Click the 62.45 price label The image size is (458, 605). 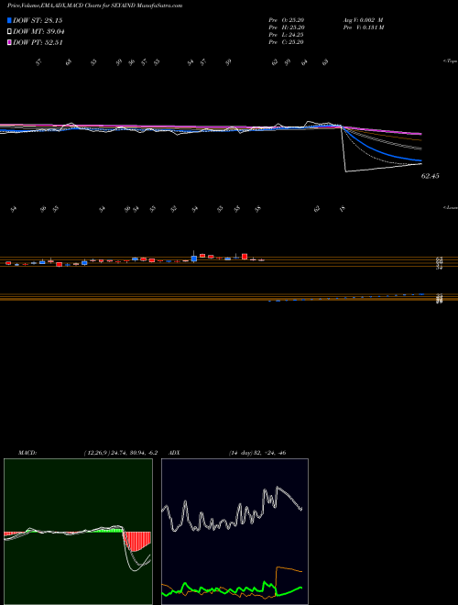tap(431, 176)
